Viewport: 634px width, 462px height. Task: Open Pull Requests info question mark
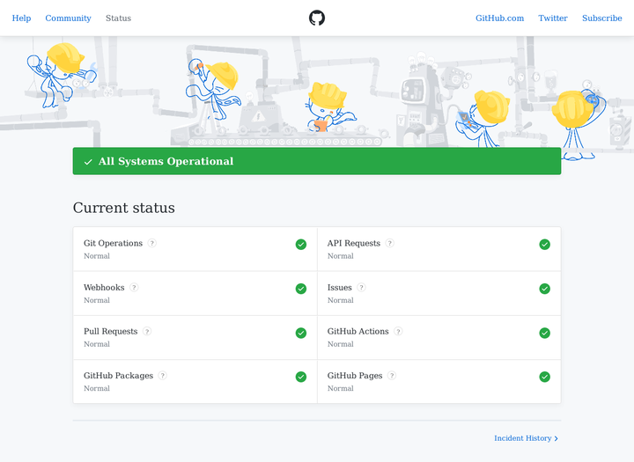click(147, 332)
